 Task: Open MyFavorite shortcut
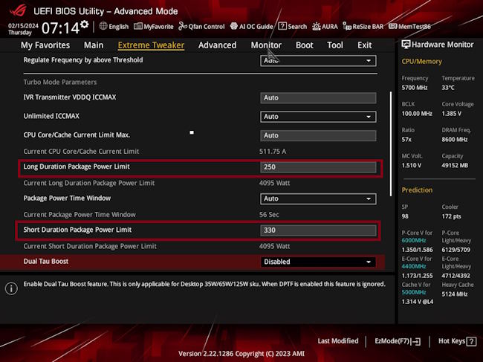tap(153, 27)
